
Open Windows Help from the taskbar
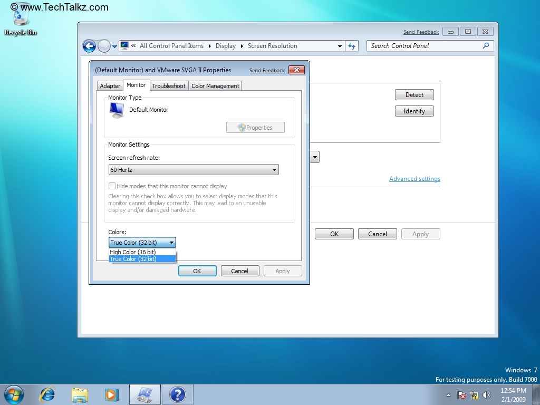pos(177,394)
